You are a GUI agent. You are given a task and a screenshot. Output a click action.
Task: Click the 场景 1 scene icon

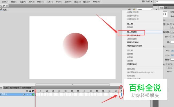pyautogui.click(x=1, y=10)
